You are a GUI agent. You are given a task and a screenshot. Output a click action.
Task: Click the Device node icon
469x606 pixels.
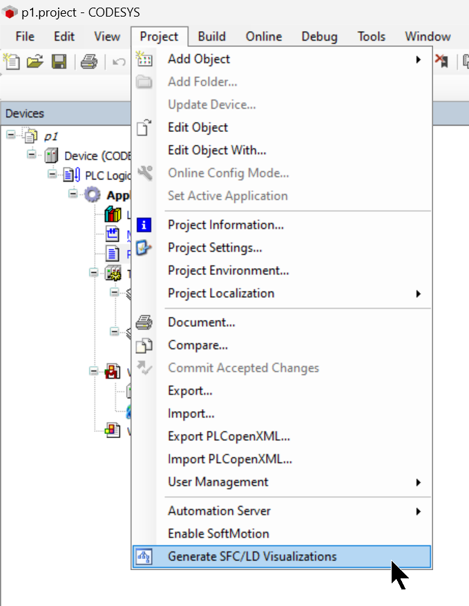51,155
